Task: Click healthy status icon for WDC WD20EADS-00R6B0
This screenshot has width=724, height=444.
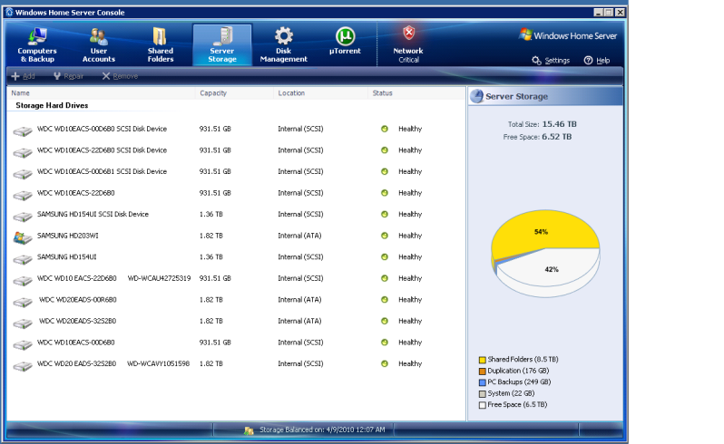Action: (x=384, y=300)
